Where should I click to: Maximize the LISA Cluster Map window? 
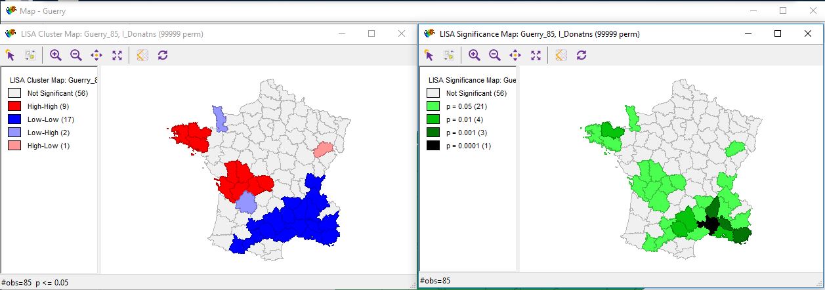tap(371, 33)
